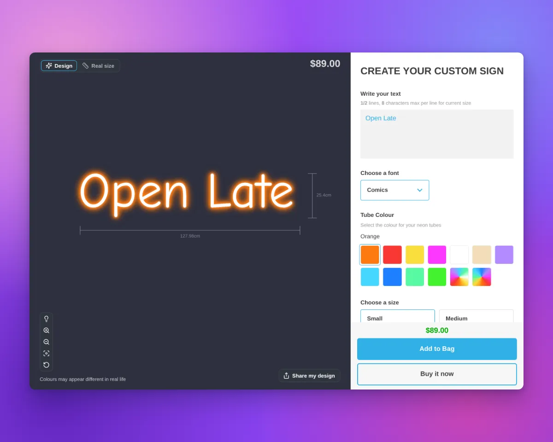The height and width of the screenshot is (442, 553).
Task: Switch to the Real size tab
Action: (x=98, y=66)
